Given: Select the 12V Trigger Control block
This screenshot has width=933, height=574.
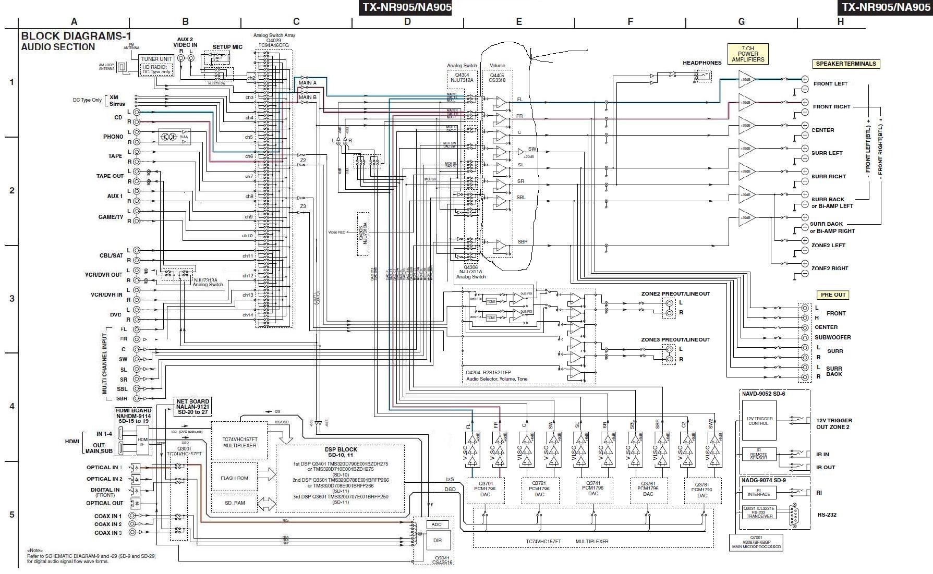Looking at the screenshot, I should pos(758,421).
